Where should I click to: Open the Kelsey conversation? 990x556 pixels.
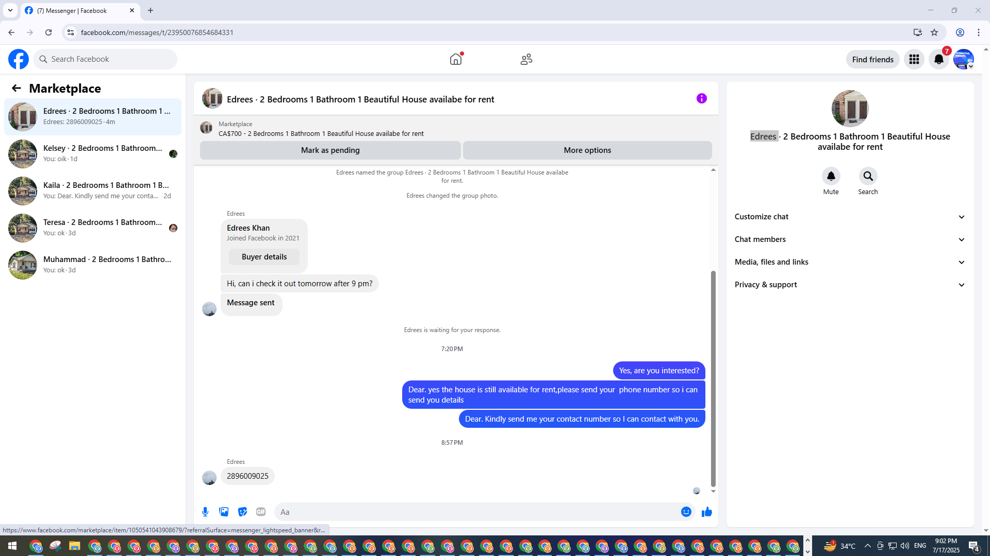(x=93, y=154)
